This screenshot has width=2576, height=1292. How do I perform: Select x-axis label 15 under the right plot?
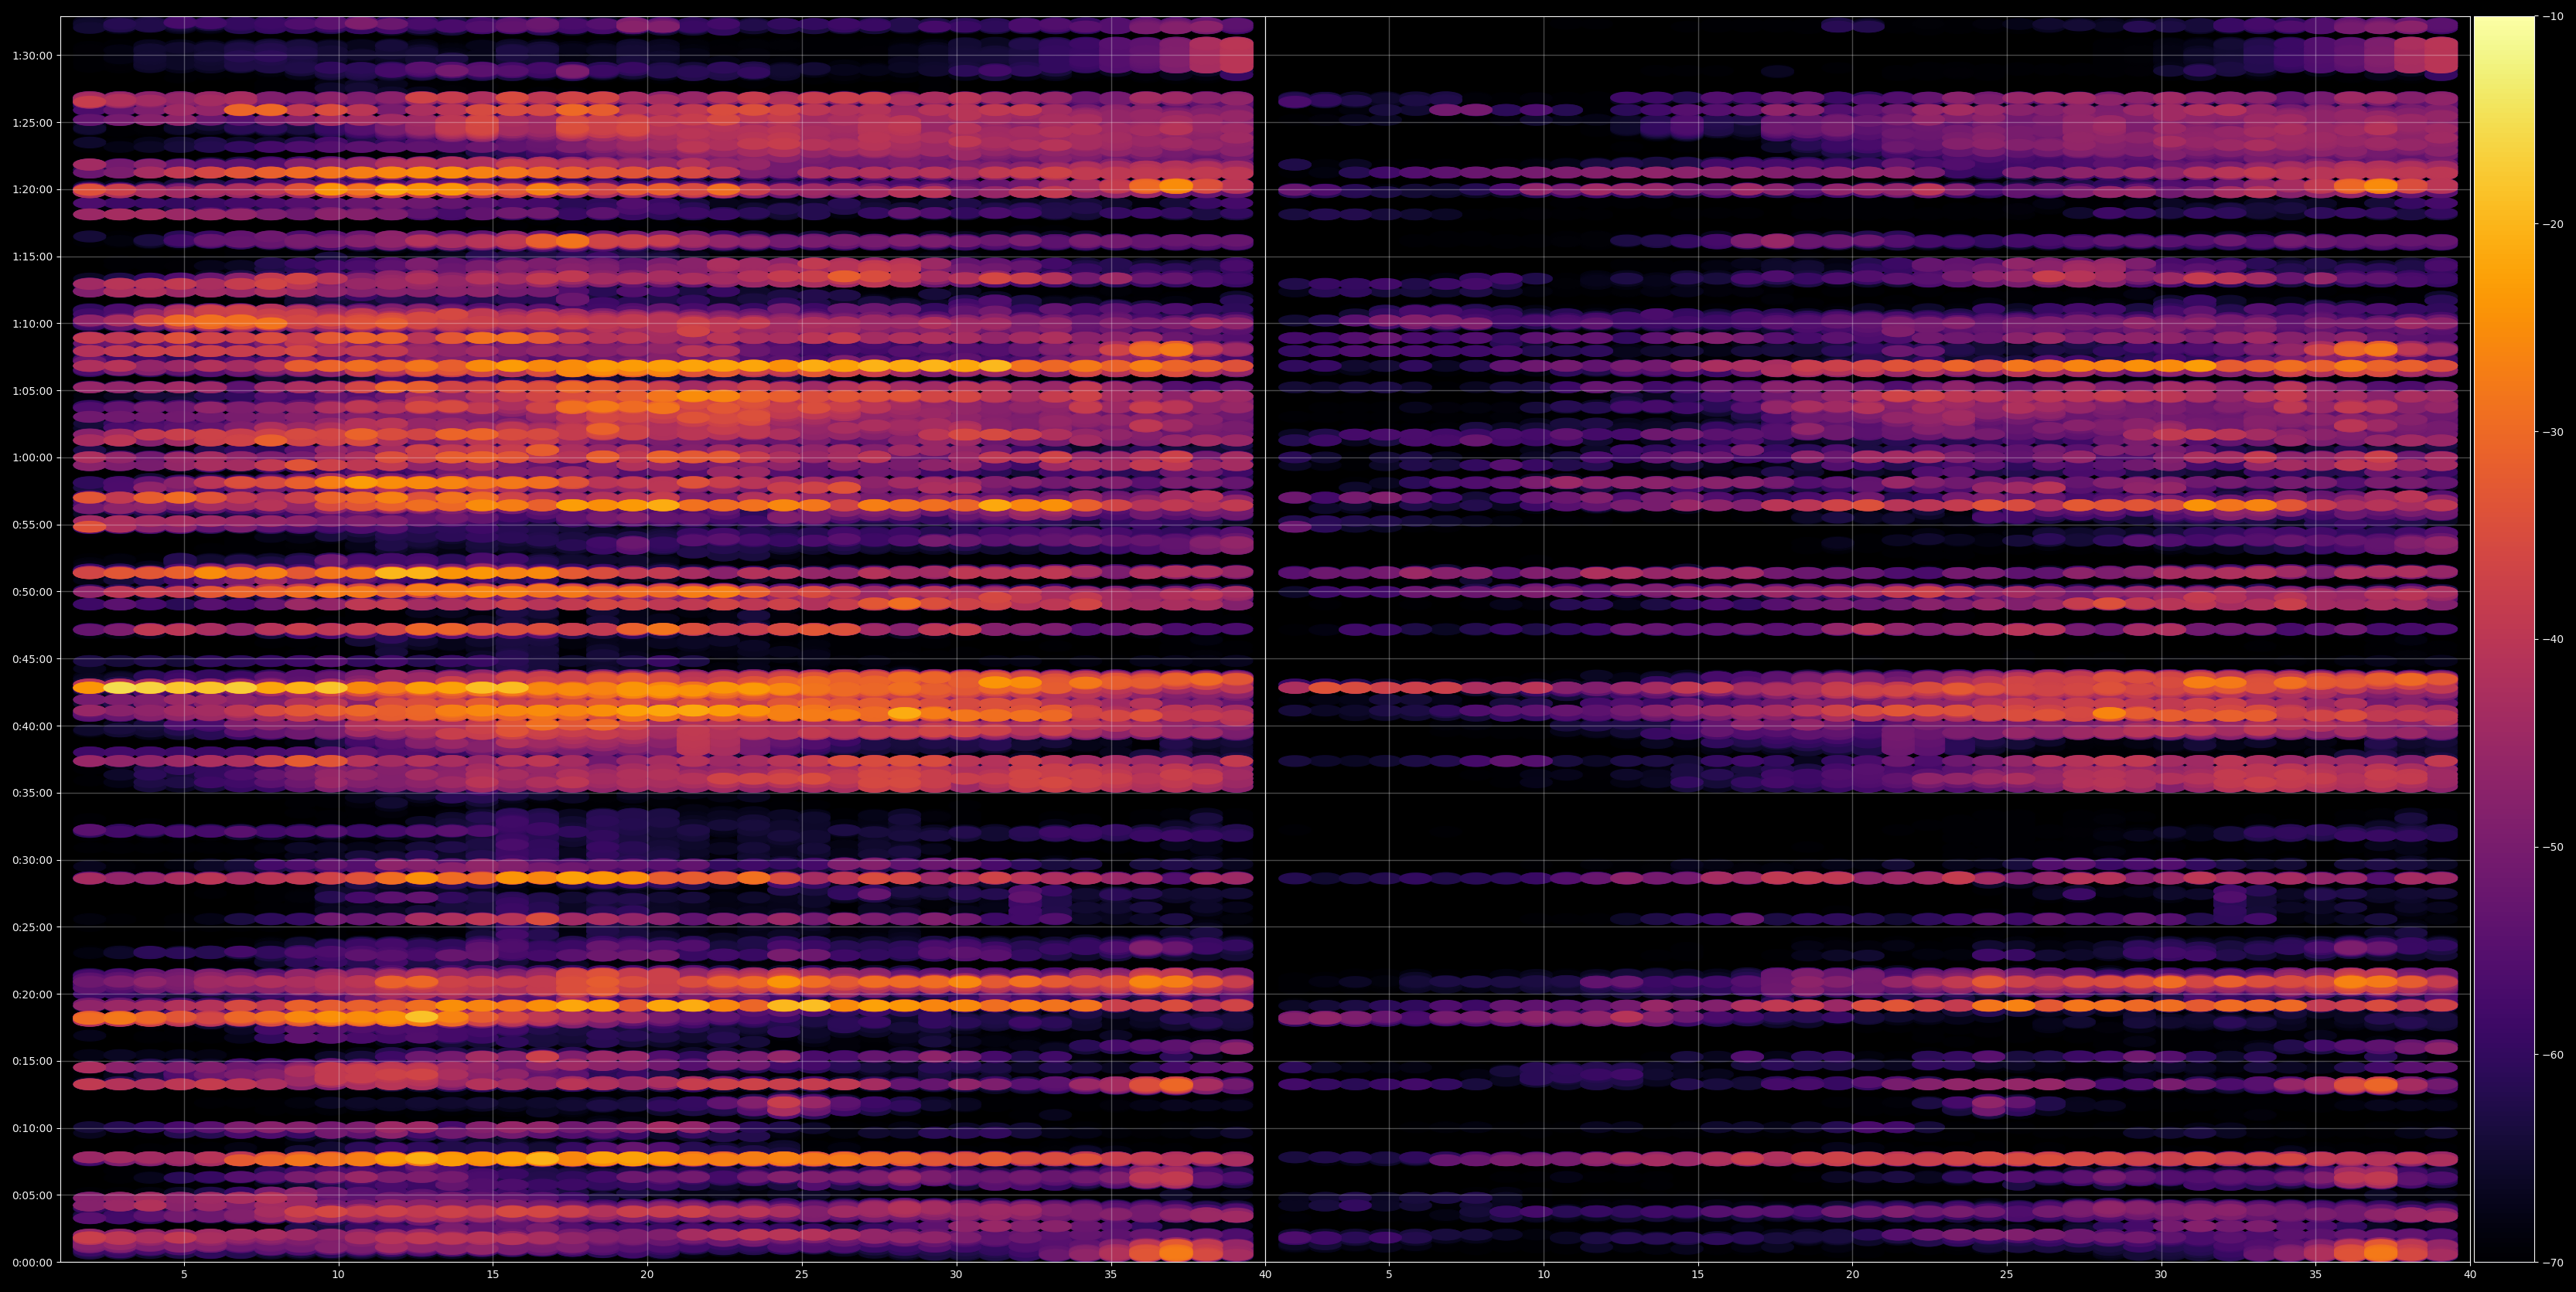pos(1698,1275)
